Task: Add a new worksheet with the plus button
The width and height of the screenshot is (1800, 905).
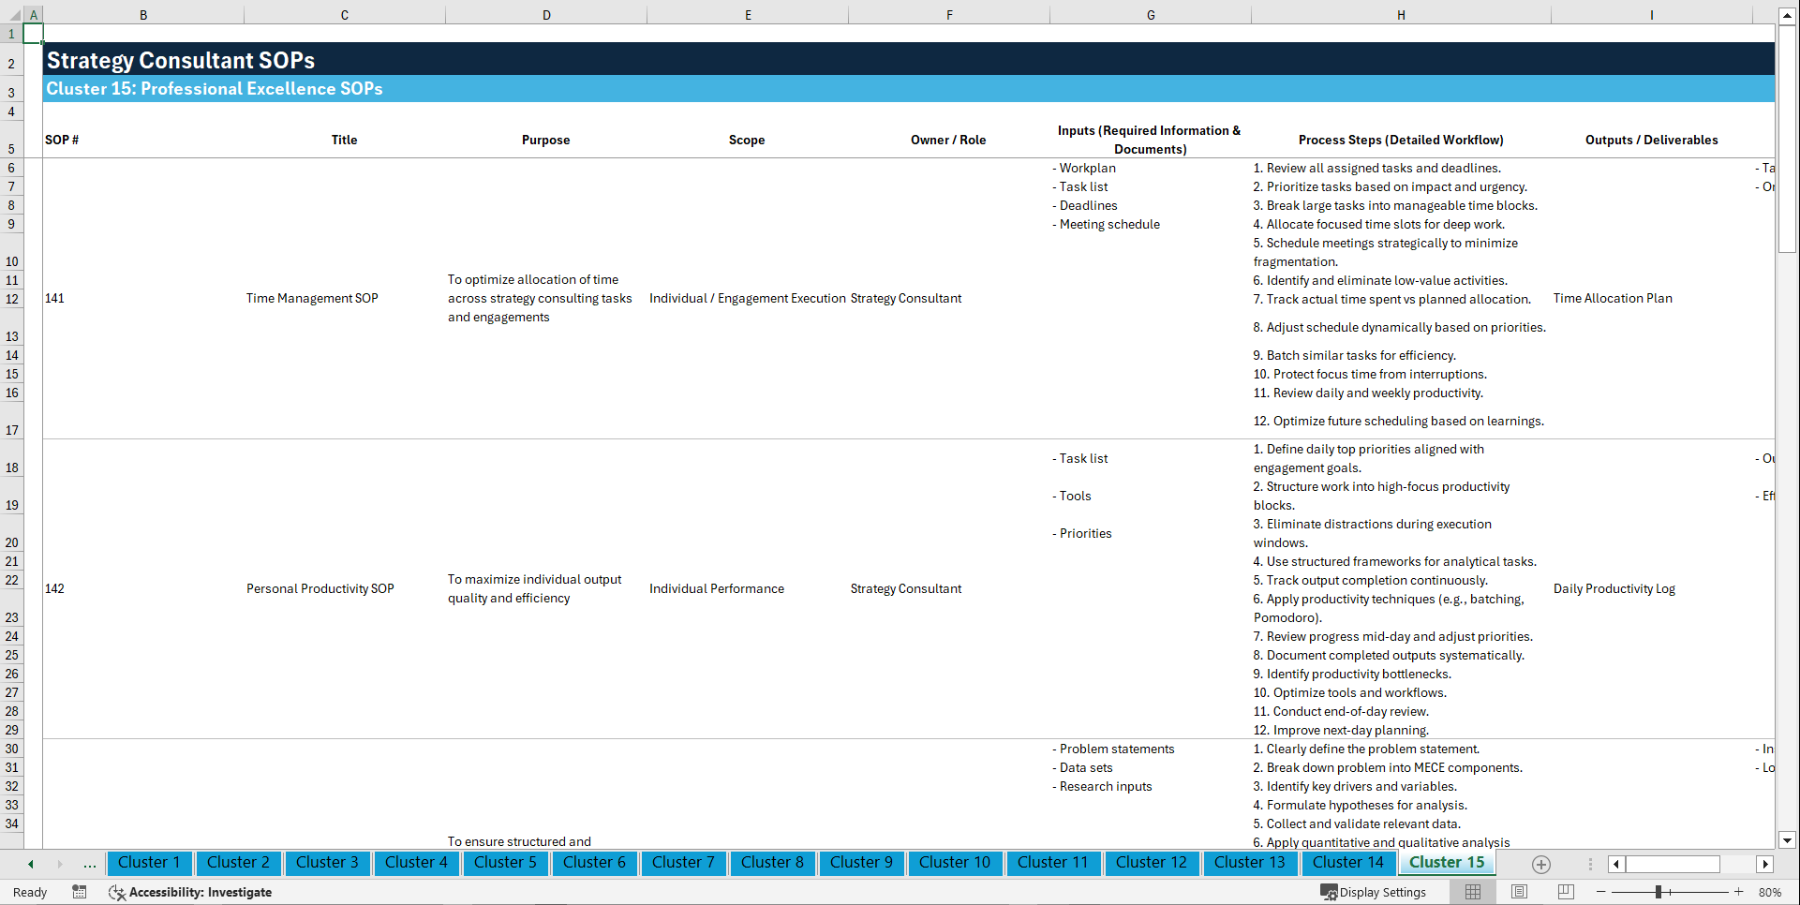Action: coord(1540,864)
